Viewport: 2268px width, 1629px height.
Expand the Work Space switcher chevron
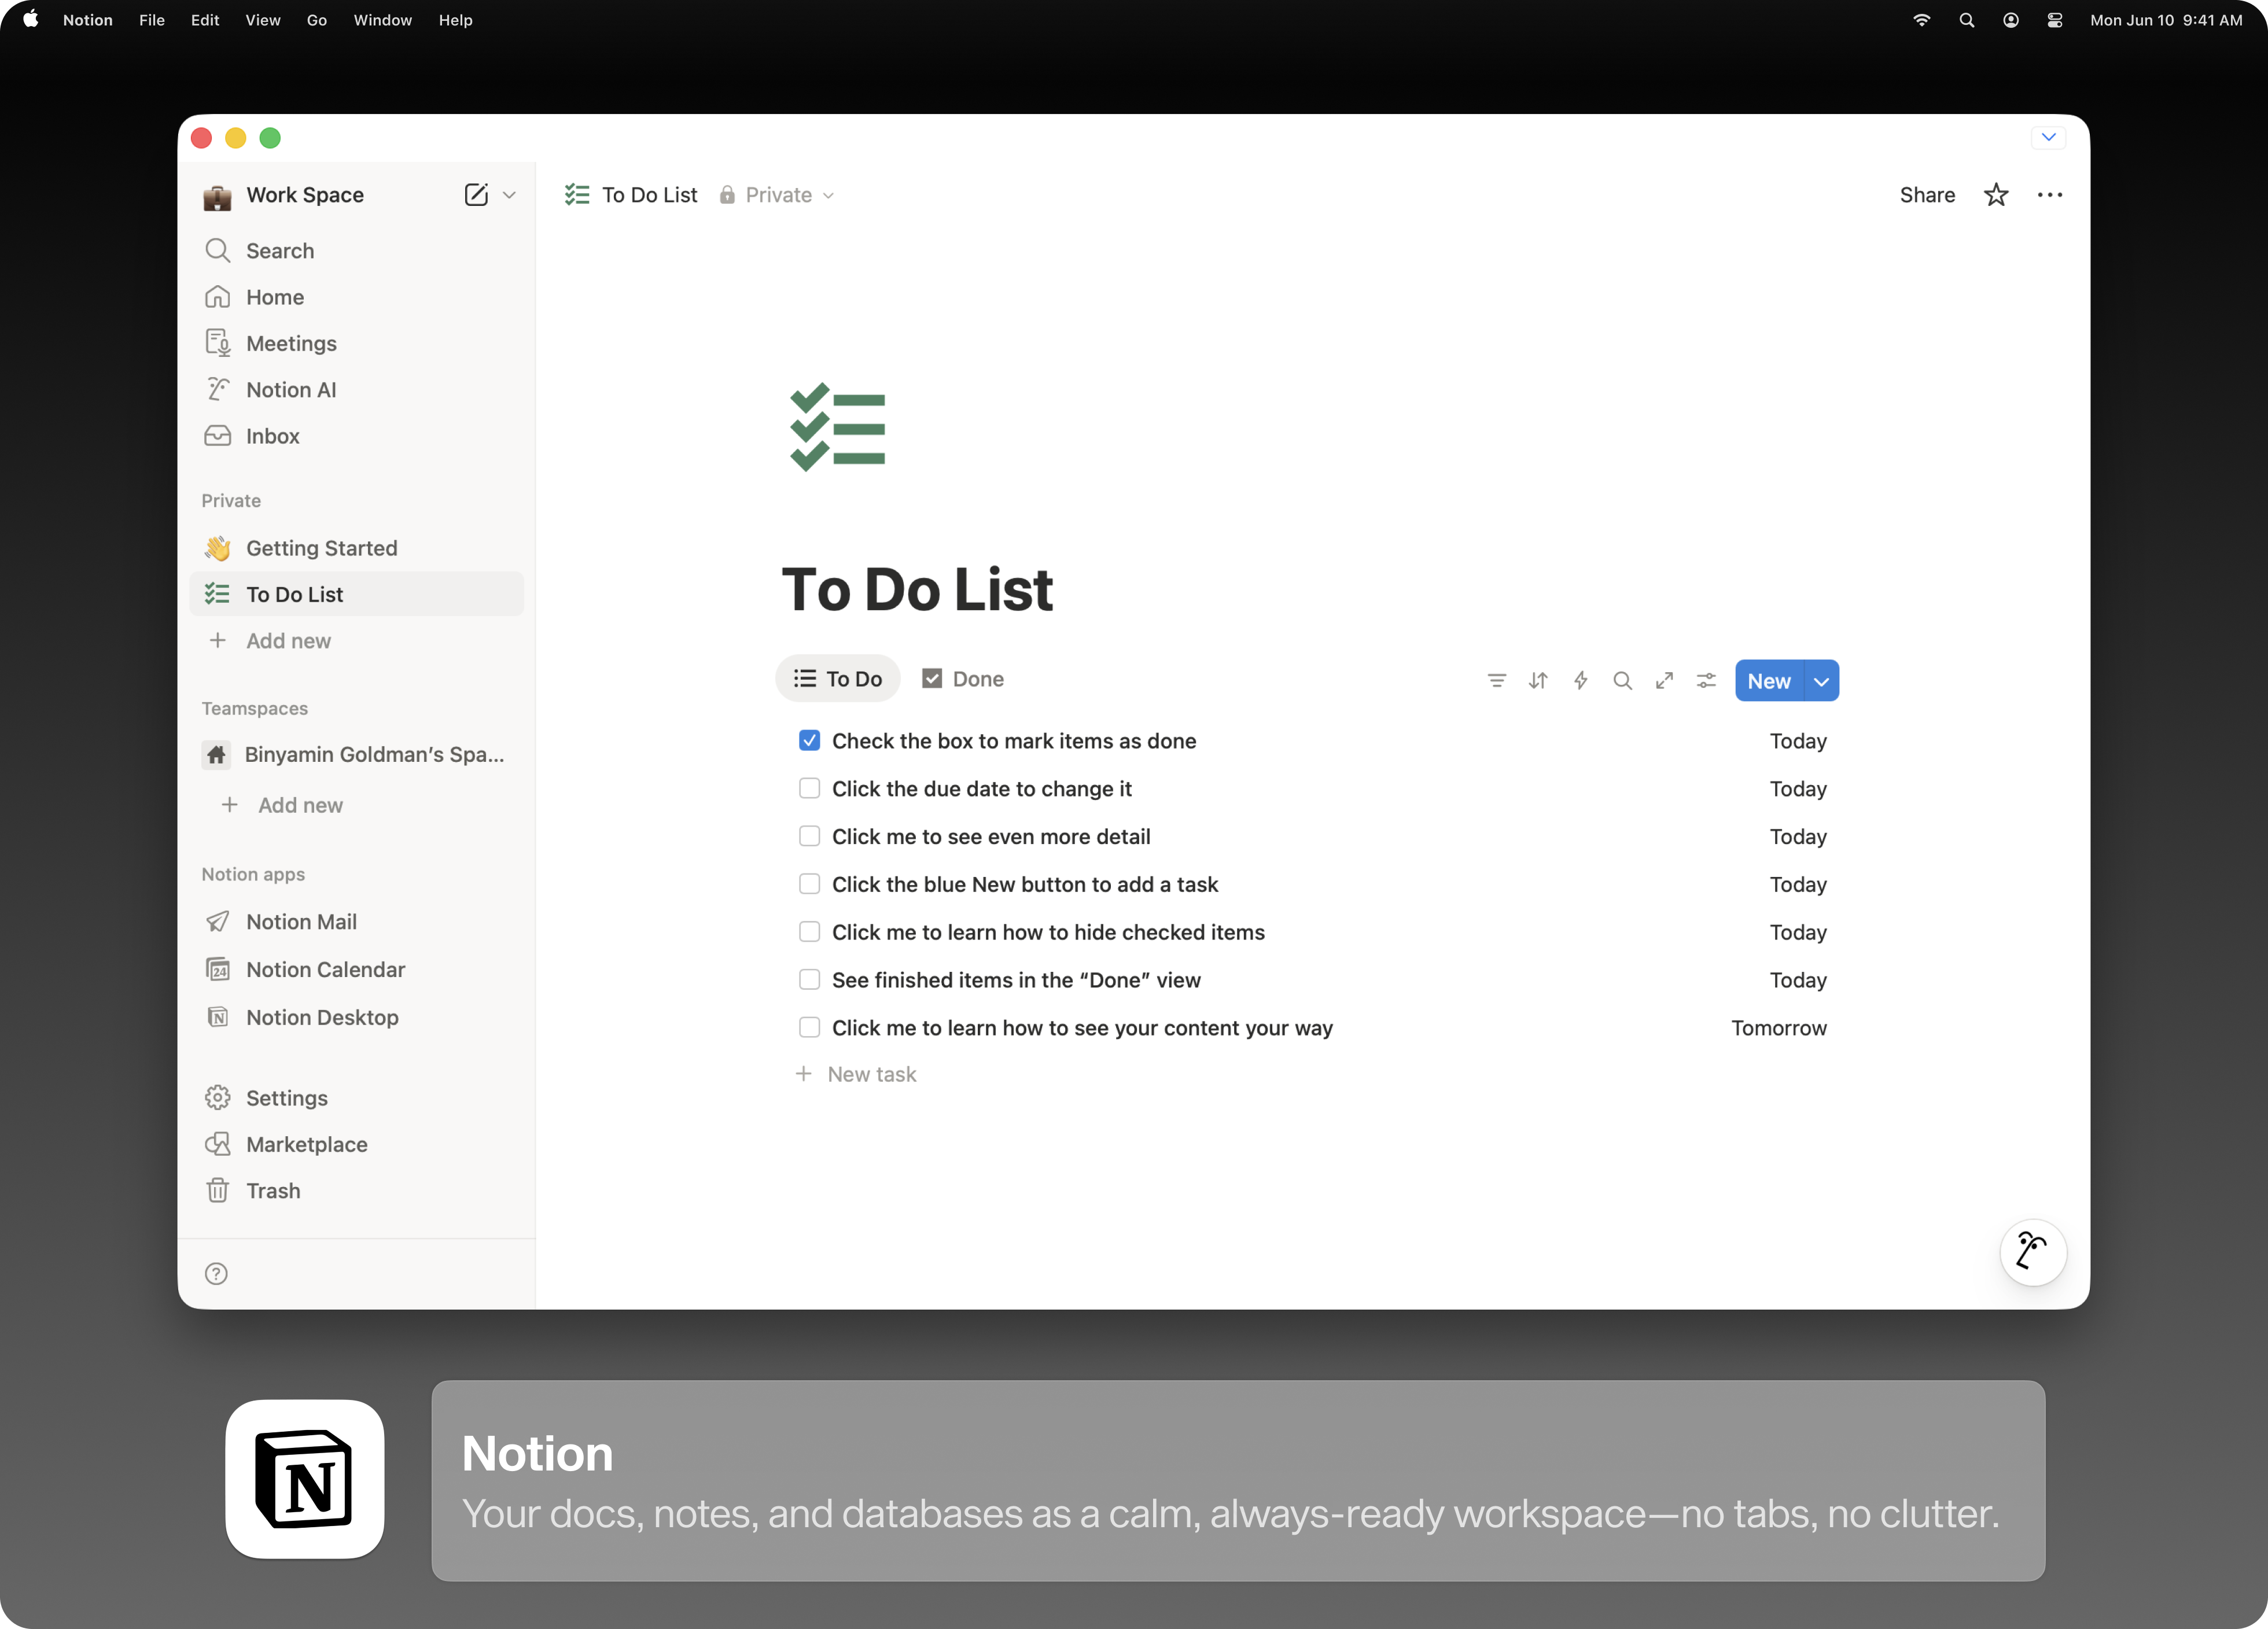click(x=509, y=195)
